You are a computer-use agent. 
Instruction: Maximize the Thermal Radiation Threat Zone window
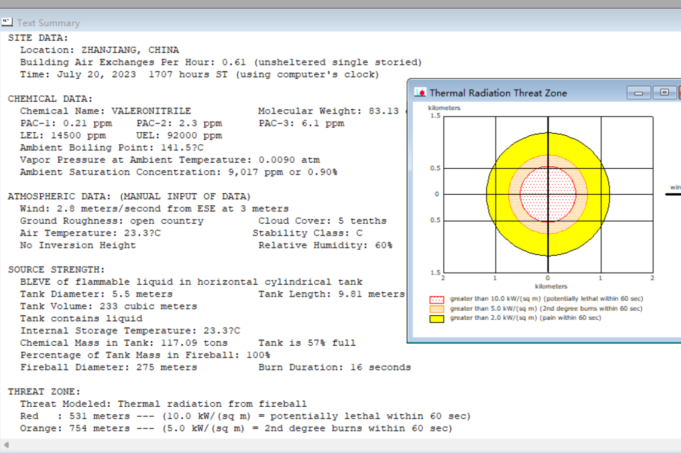click(664, 93)
